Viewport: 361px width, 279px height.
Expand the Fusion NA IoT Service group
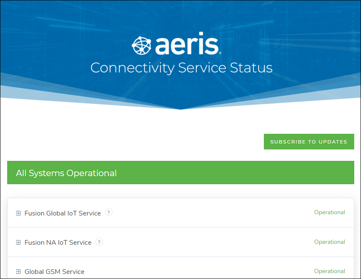point(18,243)
